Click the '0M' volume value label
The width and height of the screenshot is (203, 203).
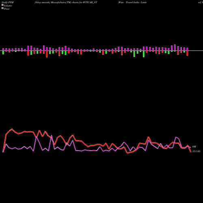[194, 147]
